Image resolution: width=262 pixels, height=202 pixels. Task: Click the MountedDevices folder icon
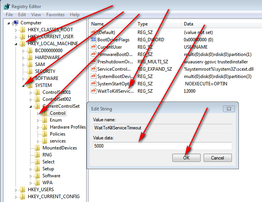pyautogui.click(x=37, y=148)
